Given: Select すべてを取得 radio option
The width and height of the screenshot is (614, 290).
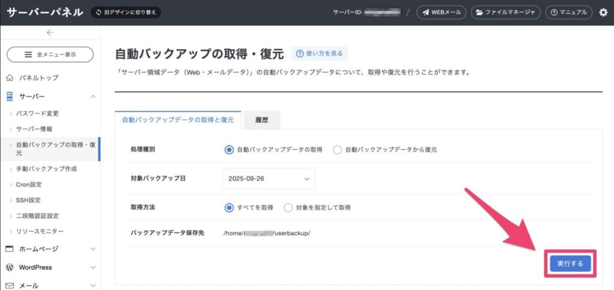Looking at the screenshot, I should pyautogui.click(x=229, y=207).
